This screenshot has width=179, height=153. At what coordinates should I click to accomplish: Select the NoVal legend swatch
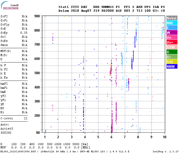(x=172, y=18)
